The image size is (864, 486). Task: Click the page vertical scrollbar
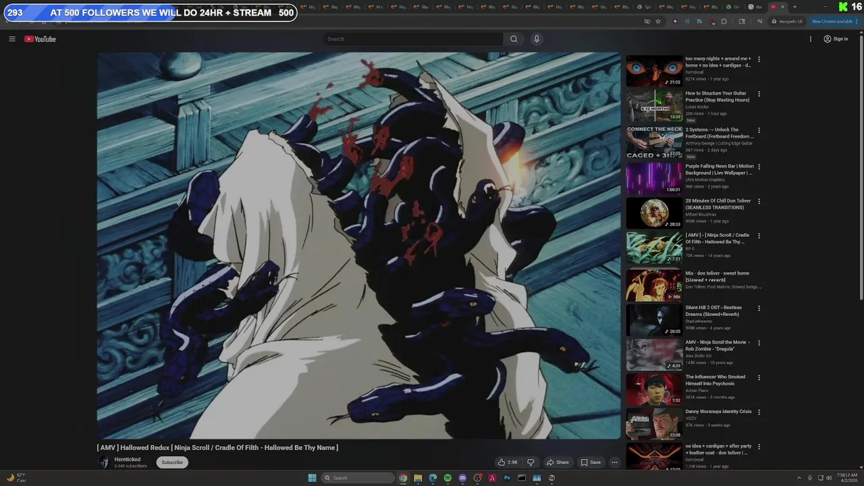861,169
